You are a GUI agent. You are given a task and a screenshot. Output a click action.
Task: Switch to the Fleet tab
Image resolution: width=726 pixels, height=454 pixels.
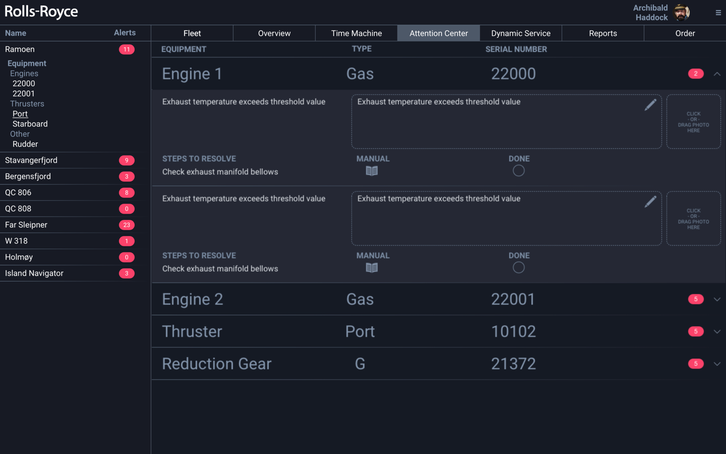(192, 33)
